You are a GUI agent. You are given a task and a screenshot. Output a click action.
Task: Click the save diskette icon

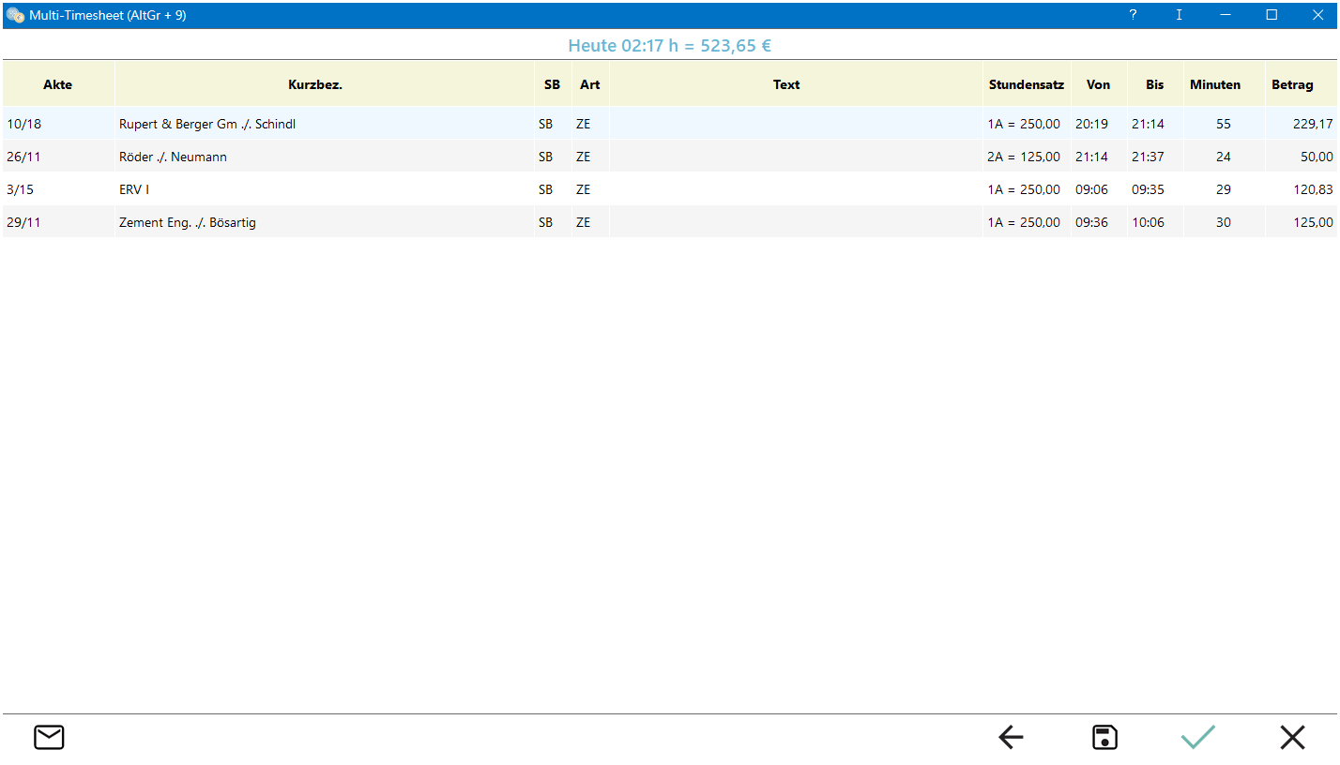(x=1104, y=738)
